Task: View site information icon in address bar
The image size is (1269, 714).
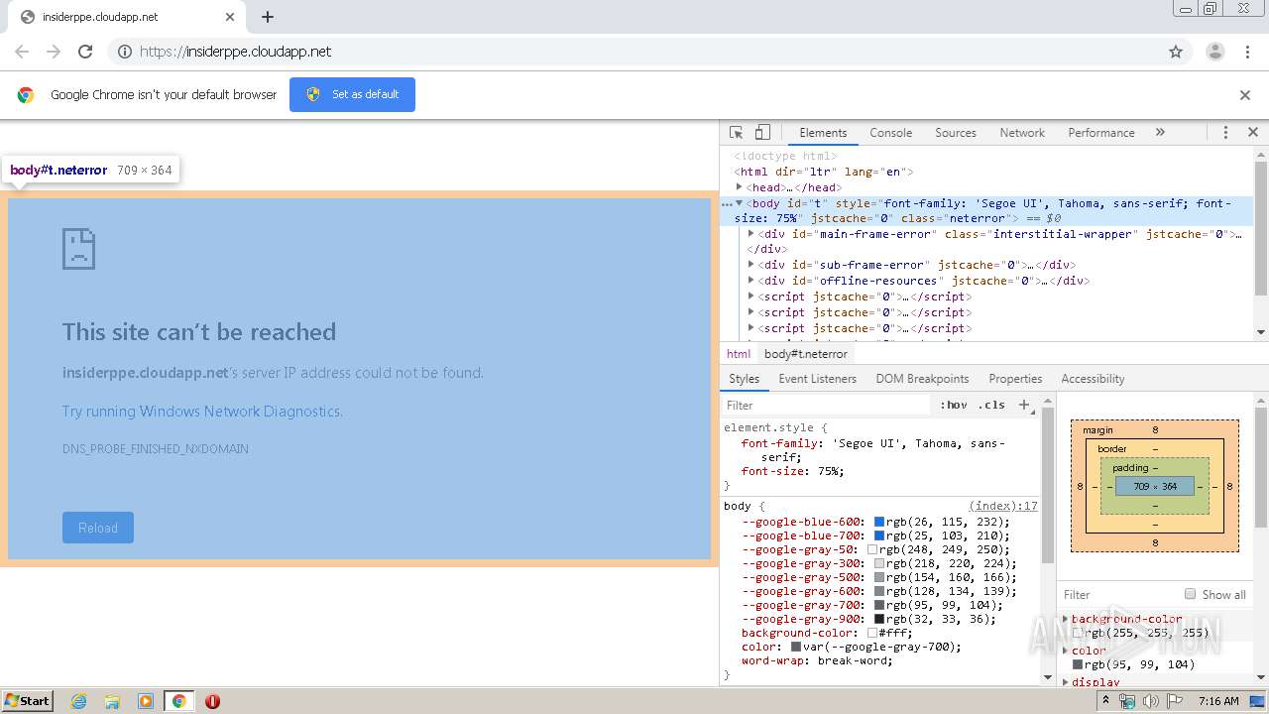Action: 125,52
